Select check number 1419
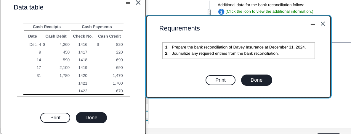 [83, 67]
